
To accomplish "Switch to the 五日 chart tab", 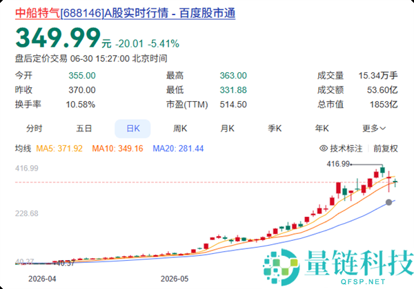I will coord(84,129).
